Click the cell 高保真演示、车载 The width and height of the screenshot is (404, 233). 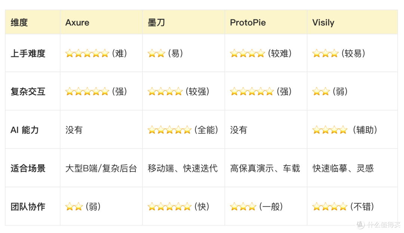(265, 168)
